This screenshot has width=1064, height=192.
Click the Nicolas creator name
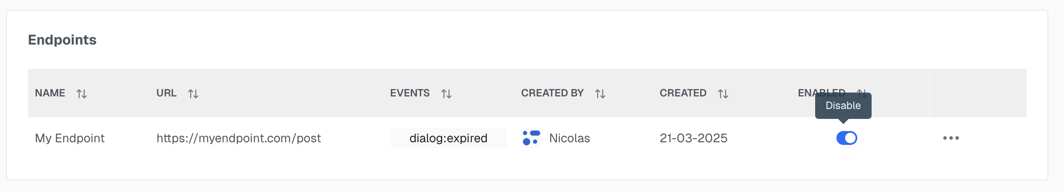click(570, 138)
